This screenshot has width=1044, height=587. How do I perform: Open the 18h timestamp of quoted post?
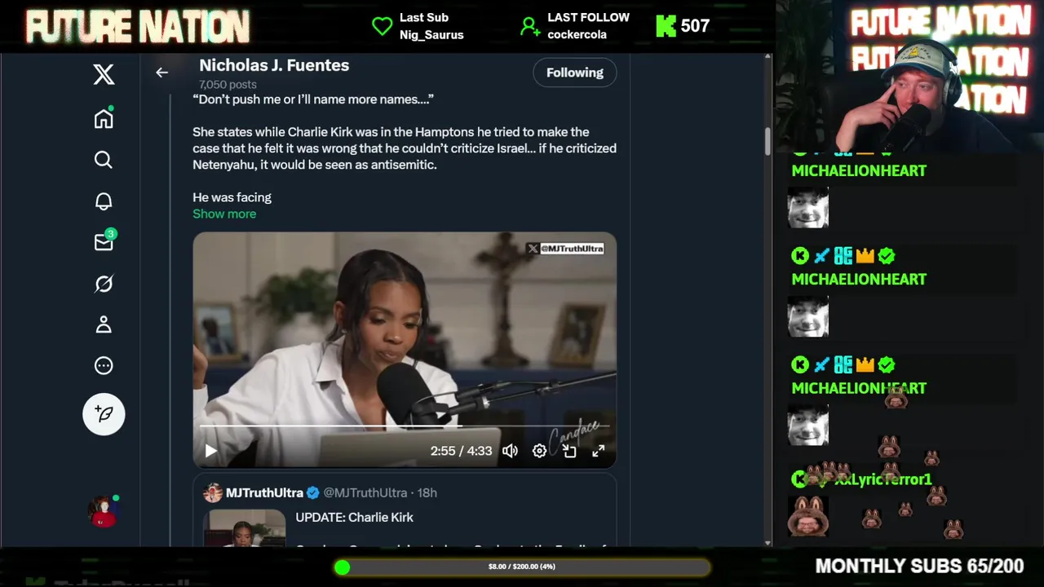click(x=427, y=492)
